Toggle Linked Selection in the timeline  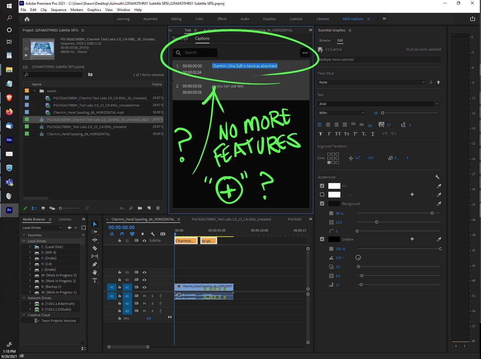point(132,234)
